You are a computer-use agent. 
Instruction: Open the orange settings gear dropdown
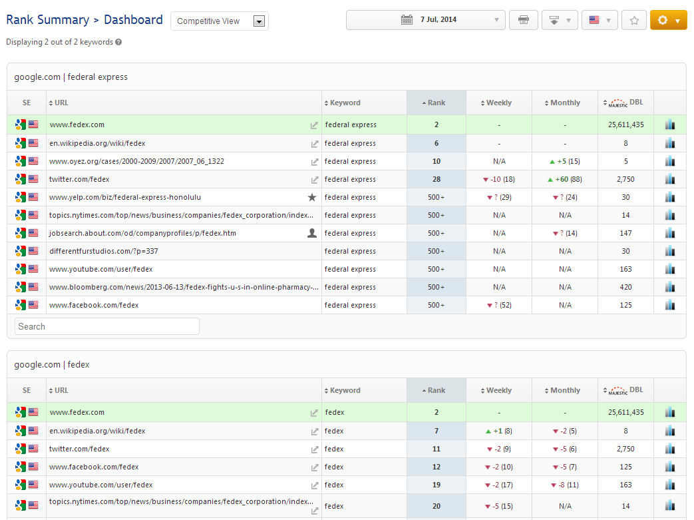coord(668,21)
